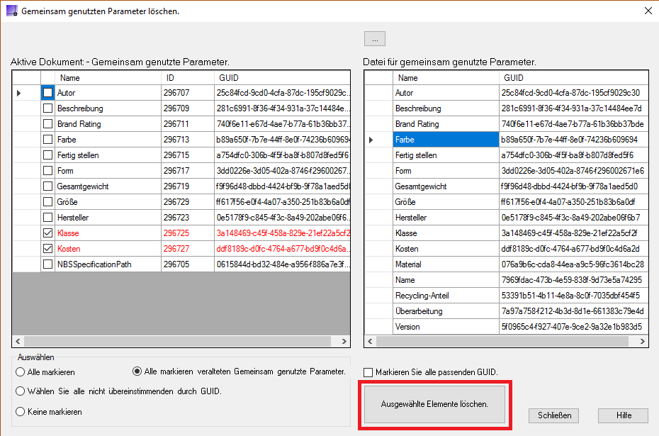The image size is (659, 436).
Task: Select 'Beschreibung' in the right table
Action: click(x=446, y=108)
